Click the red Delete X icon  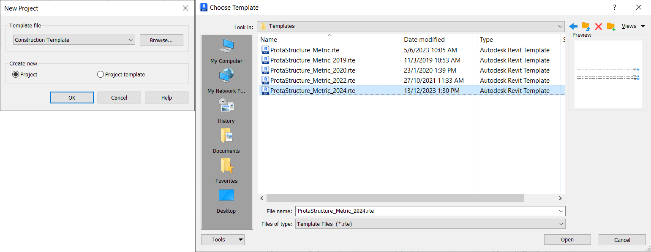(598, 26)
